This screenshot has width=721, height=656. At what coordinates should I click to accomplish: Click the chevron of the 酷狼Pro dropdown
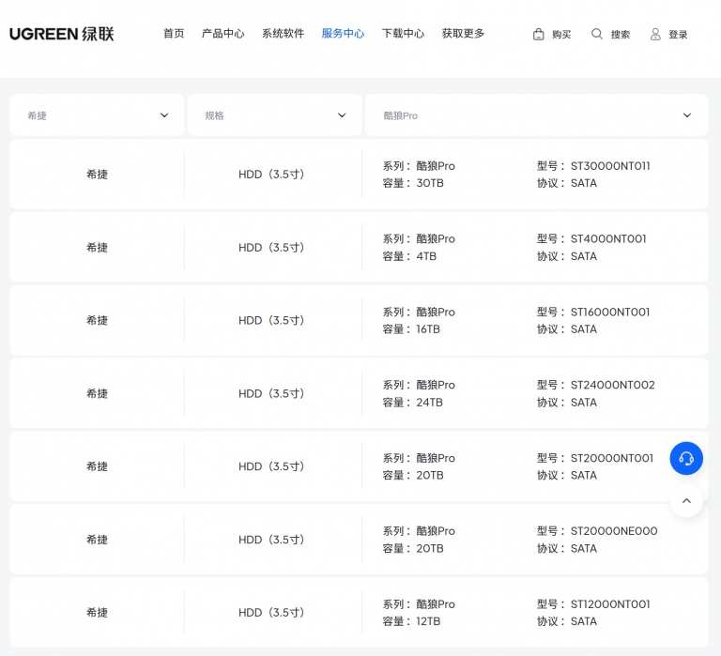pos(687,115)
